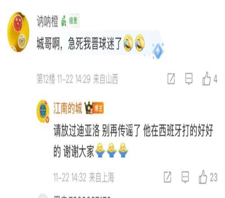Reply to 江南的城's comment via bubble icon
This screenshot has width=225, height=198.
click(x=185, y=177)
